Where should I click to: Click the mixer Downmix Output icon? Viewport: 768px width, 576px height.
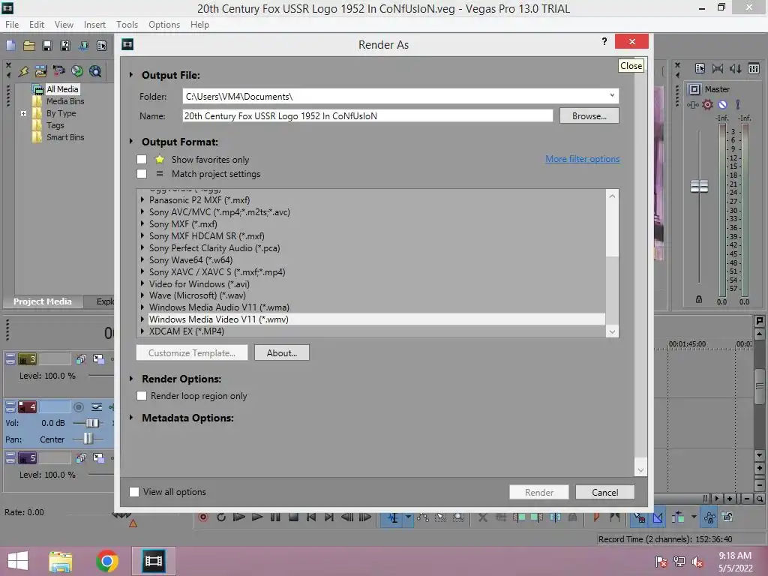[718, 68]
